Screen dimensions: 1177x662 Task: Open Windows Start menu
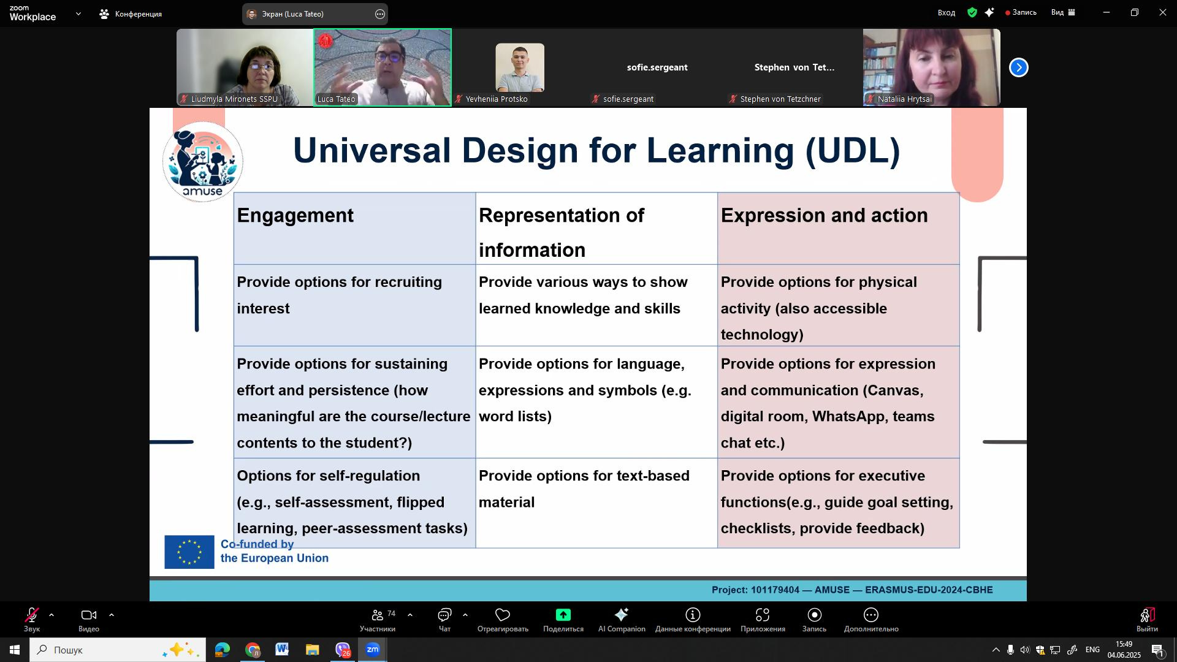[14, 650]
